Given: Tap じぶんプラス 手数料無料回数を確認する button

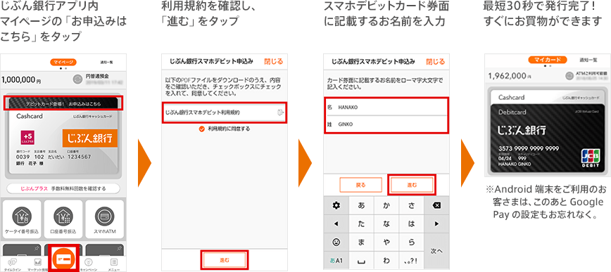Looking at the screenshot, I should pyautogui.click(x=63, y=189).
